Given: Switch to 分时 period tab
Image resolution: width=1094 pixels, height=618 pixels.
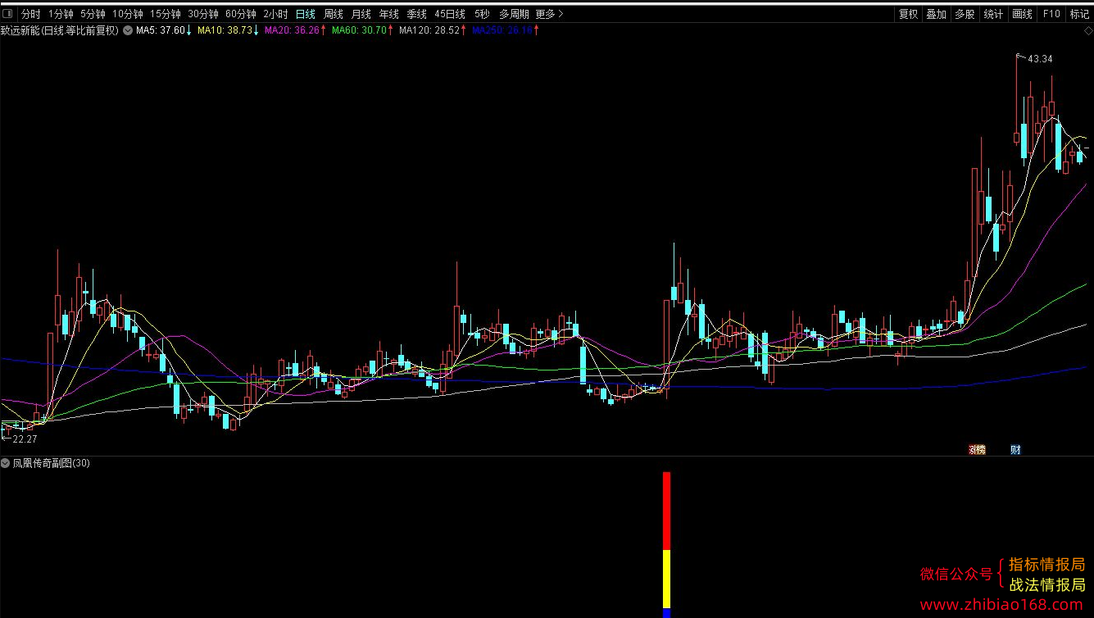Looking at the screenshot, I should click(x=30, y=14).
